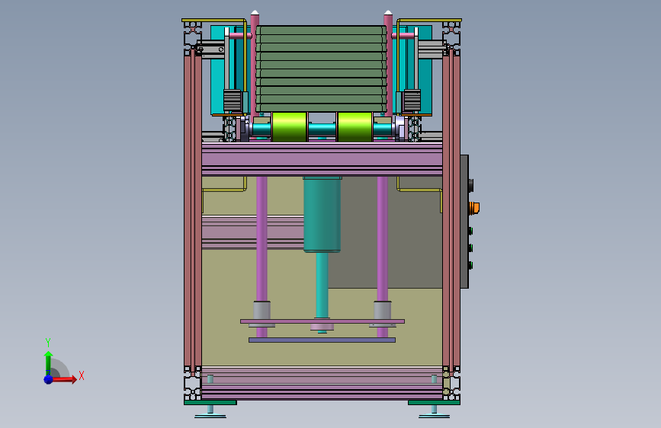Click the black selector knob on control panel

(471, 185)
